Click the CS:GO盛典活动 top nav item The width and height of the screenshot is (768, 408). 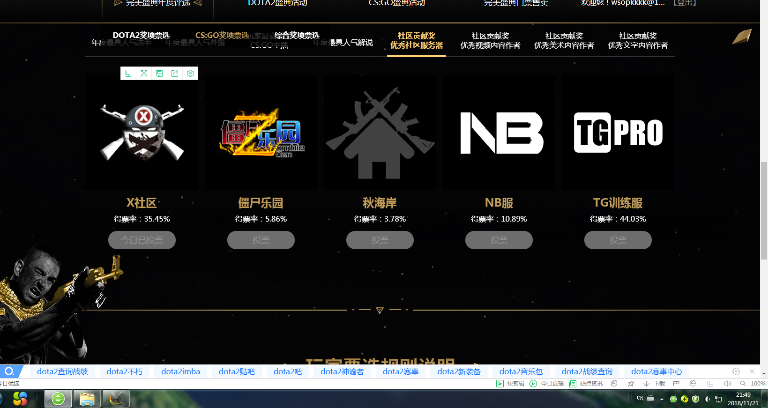[x=397, y=3]
